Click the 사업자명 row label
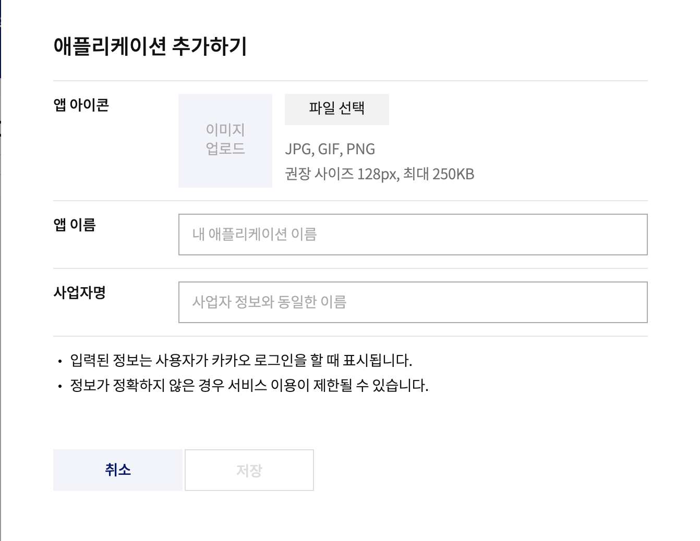This screenshot has height=541, width=700. [80, 293]
